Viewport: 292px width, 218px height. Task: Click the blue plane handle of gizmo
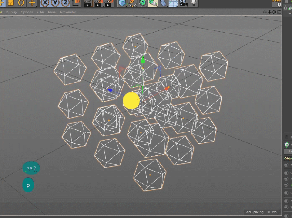158,69
